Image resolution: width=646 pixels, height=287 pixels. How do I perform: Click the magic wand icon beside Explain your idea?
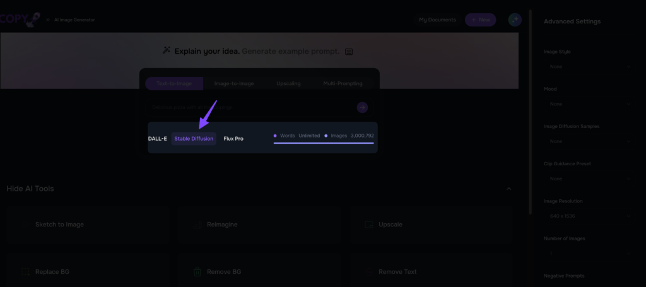(x=167, y=50)
